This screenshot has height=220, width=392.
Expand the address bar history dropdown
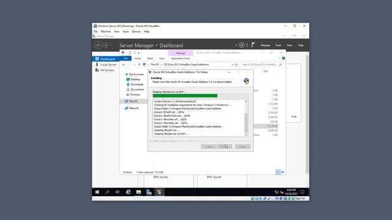(233, 65)
